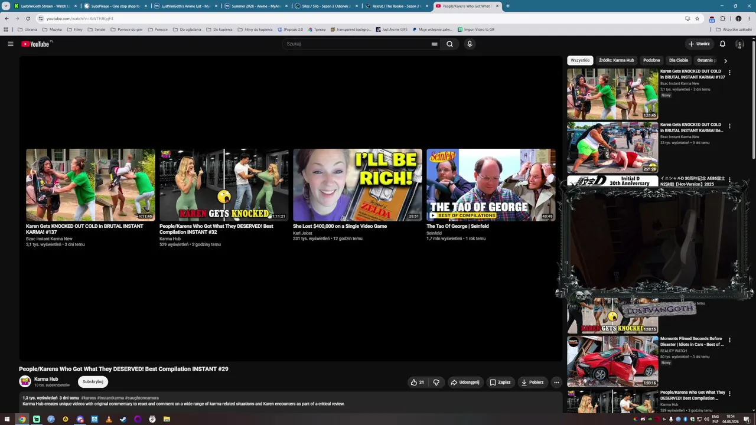This screenshot has width=756, height=425.
Task: Switch to the Summer 2026 Anime tab
Action: 256,6
